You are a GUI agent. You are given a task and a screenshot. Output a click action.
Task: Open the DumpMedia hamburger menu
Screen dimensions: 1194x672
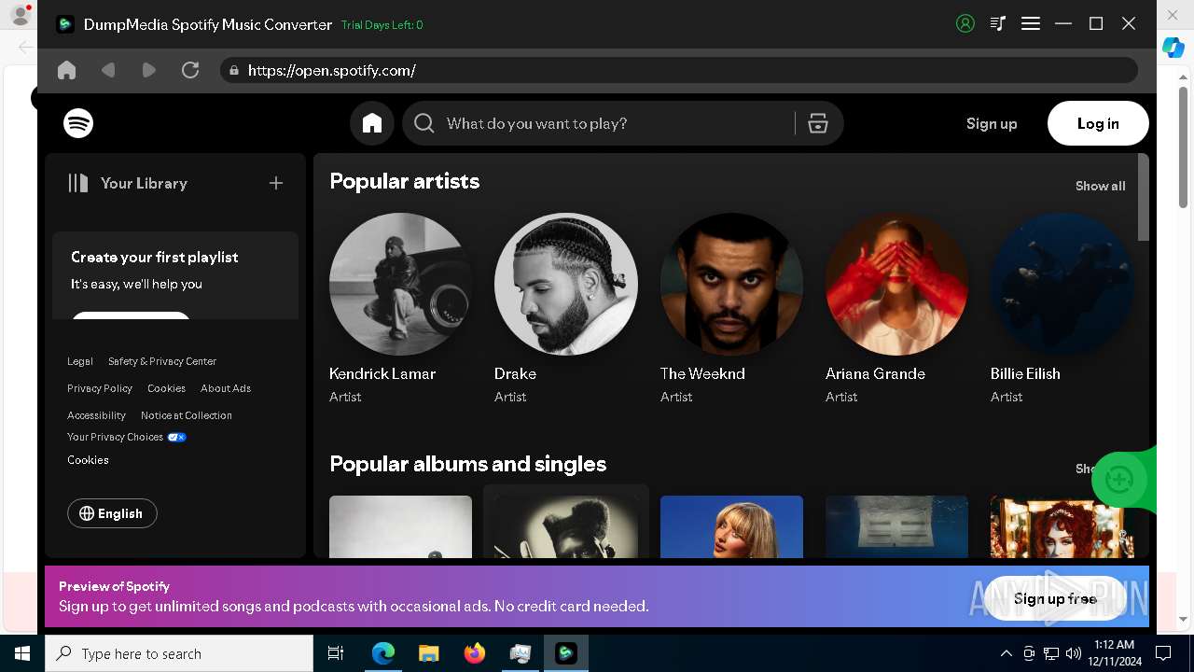click(x=1031, y=24)
